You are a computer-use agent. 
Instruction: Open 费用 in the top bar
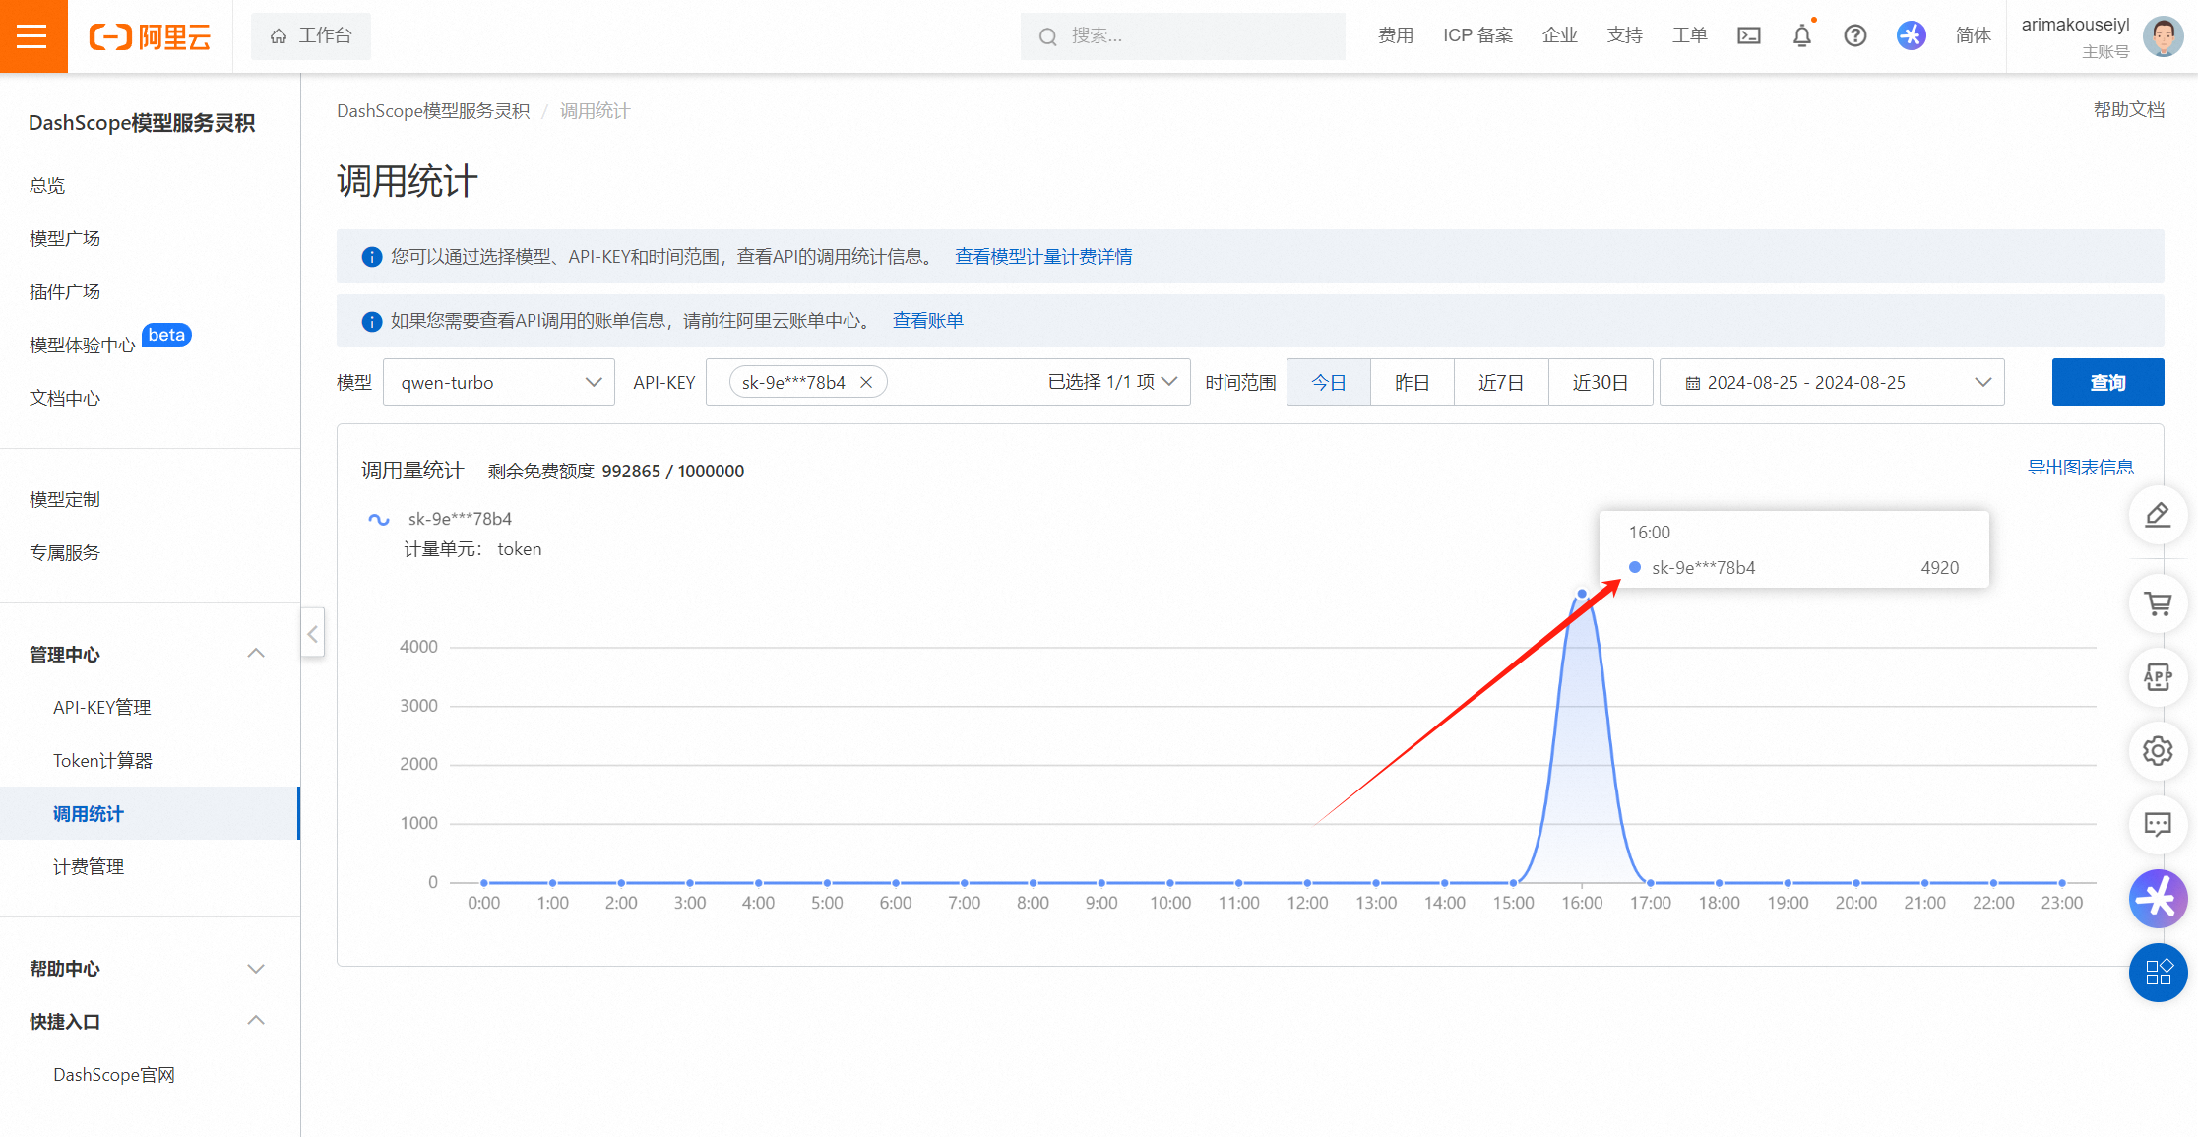point(1396,36)
